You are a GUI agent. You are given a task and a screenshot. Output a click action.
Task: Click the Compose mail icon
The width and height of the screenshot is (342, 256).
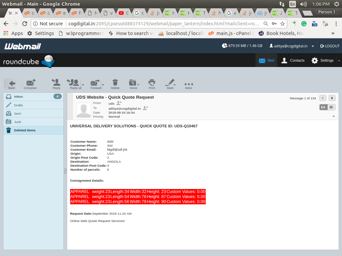30,84
